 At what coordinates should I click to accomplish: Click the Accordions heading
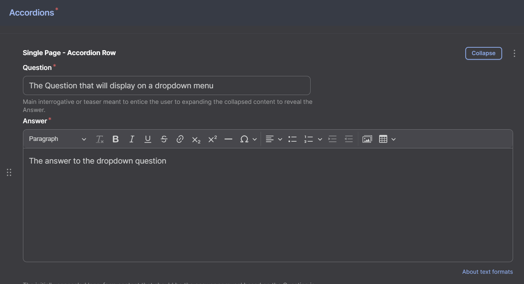point(32,13)
